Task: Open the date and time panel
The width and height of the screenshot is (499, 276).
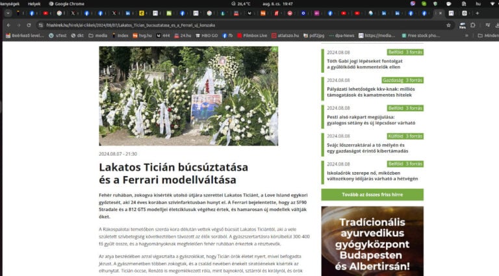Action: pyautogui.click(x=277, y=4)
